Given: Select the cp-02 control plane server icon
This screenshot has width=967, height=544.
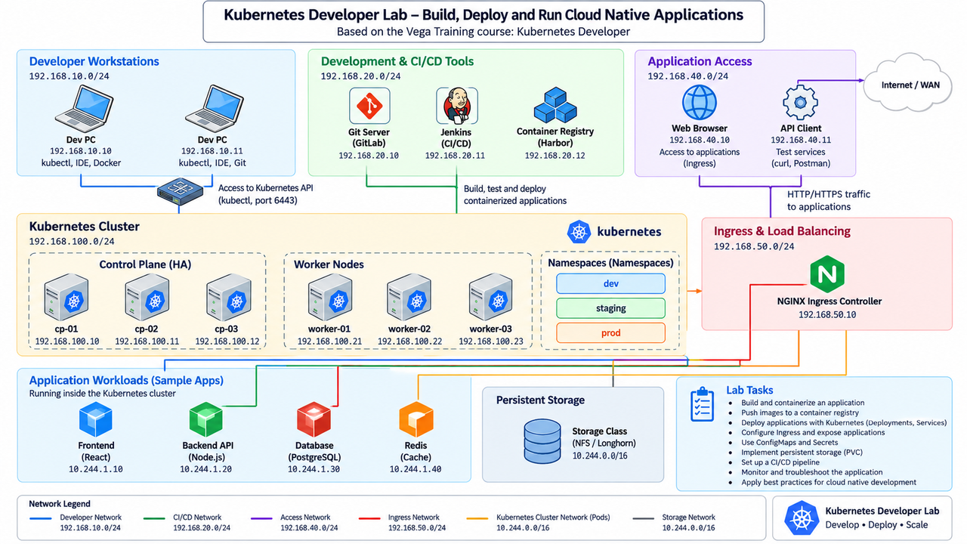Looking at the screenshot, I should click(x=147, y=297).
